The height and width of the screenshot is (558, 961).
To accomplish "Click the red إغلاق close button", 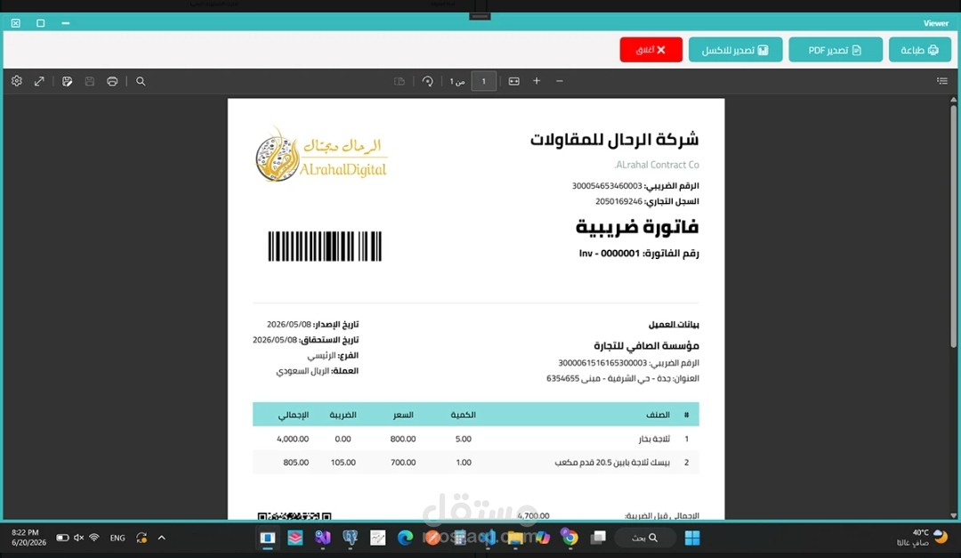I will [650, 50].
